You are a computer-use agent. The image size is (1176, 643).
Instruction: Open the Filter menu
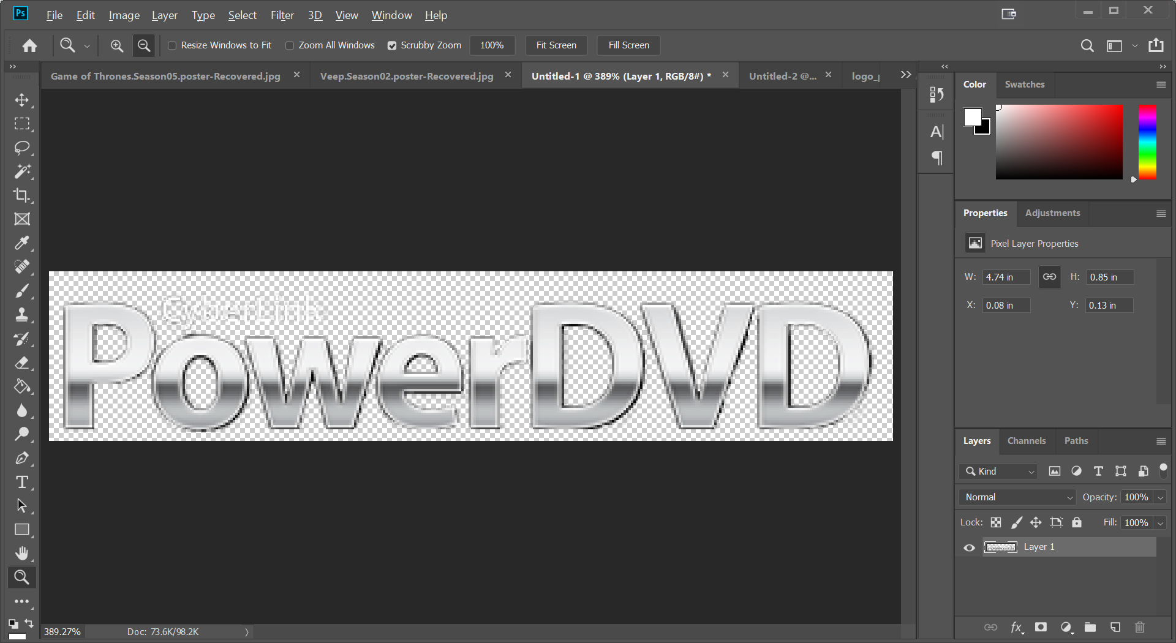click(x=282, y=15)
